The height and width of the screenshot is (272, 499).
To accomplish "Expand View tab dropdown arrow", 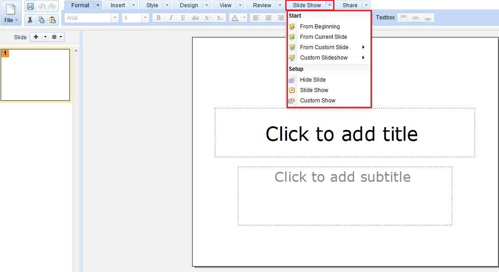I will 240,5.
